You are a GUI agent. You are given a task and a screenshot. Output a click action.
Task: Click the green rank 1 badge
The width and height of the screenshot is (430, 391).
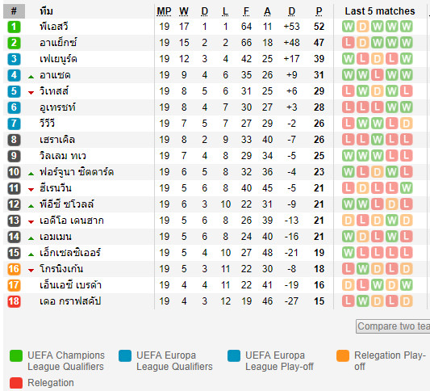click(x=14, y=27)
